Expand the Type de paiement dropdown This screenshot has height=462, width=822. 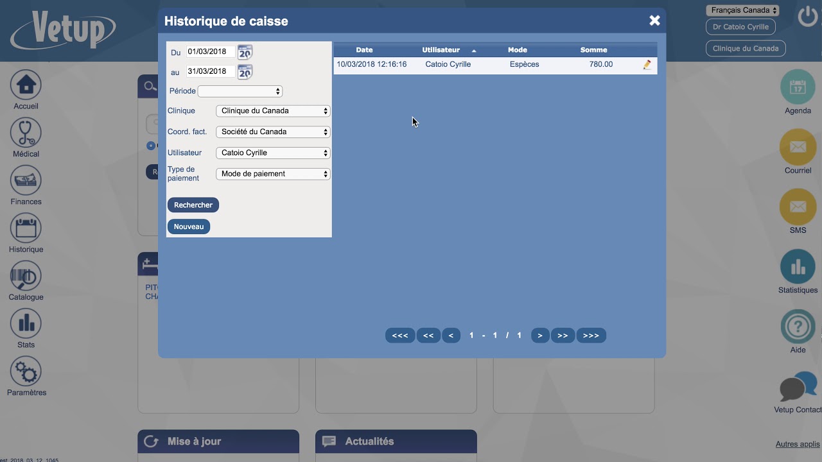273,174
